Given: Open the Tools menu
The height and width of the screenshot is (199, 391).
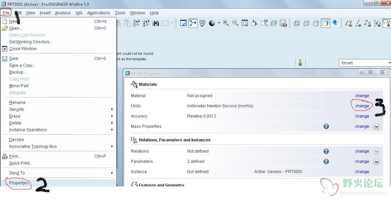Looking at the screenshot, I should (x=120, y=13).
